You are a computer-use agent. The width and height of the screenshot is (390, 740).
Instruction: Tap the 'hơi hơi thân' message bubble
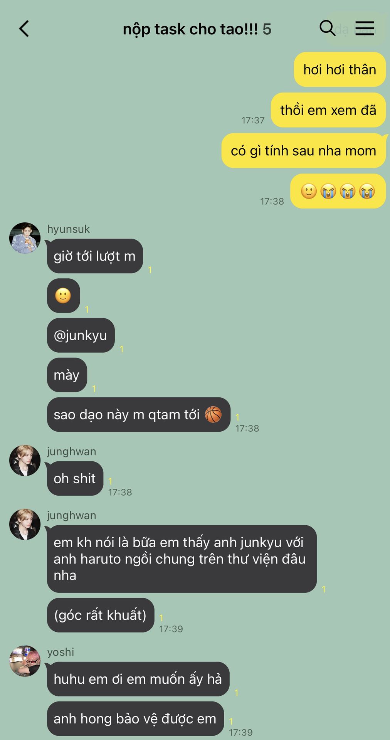coord(340,69)
